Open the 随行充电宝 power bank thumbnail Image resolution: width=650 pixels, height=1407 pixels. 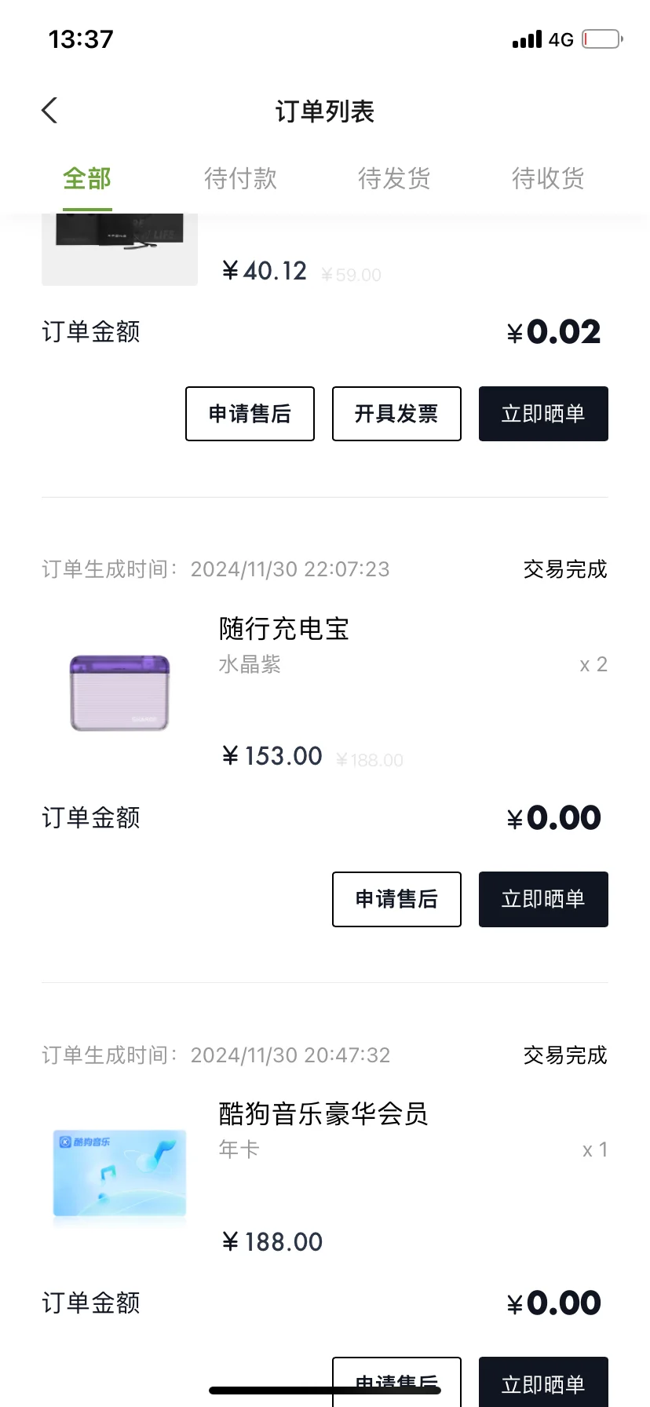(119, 693)
